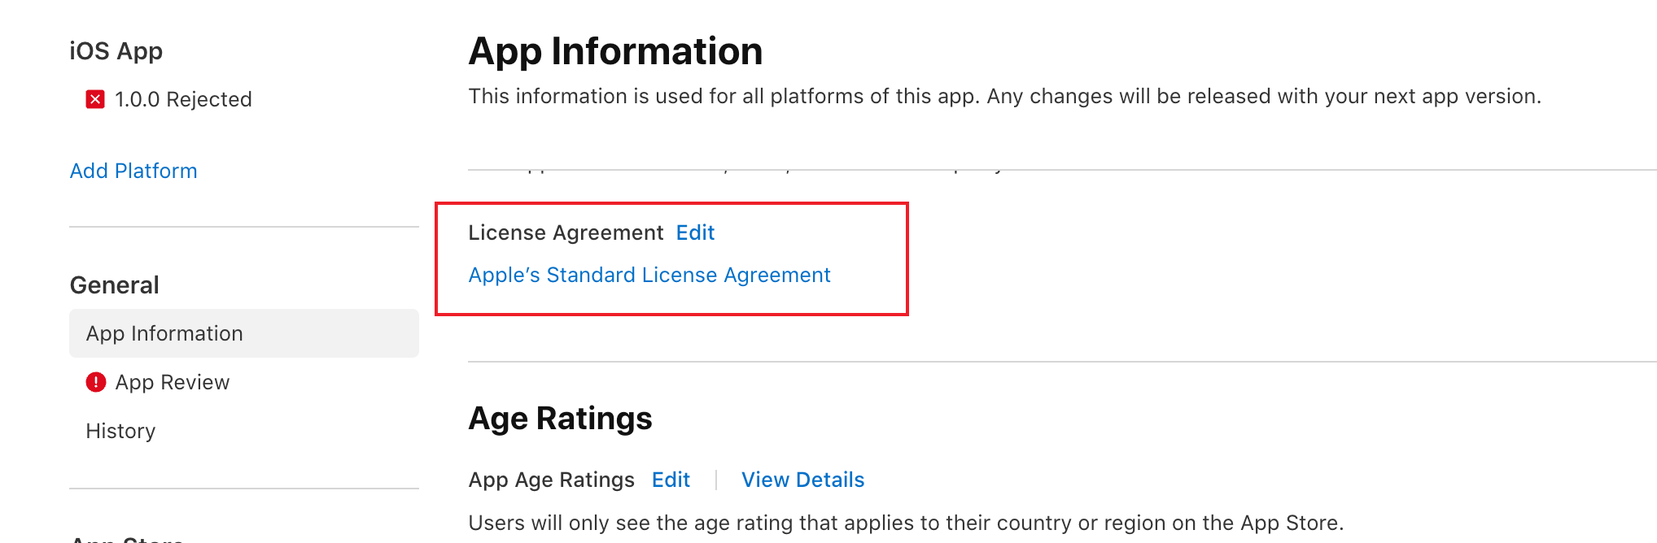Open the 1.0.0 Rejected version
The height and width of the screenshot is (543, 1657).
pos(183,99)
